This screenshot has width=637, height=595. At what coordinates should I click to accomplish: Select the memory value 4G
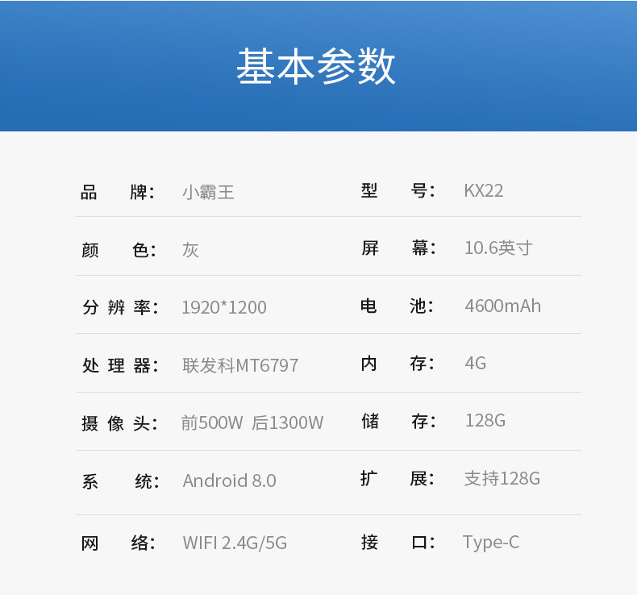click(x=475, y=363)
